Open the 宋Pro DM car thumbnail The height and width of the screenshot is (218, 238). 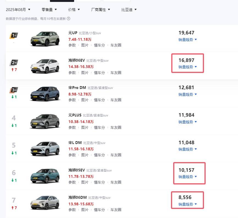pos(45,94)
